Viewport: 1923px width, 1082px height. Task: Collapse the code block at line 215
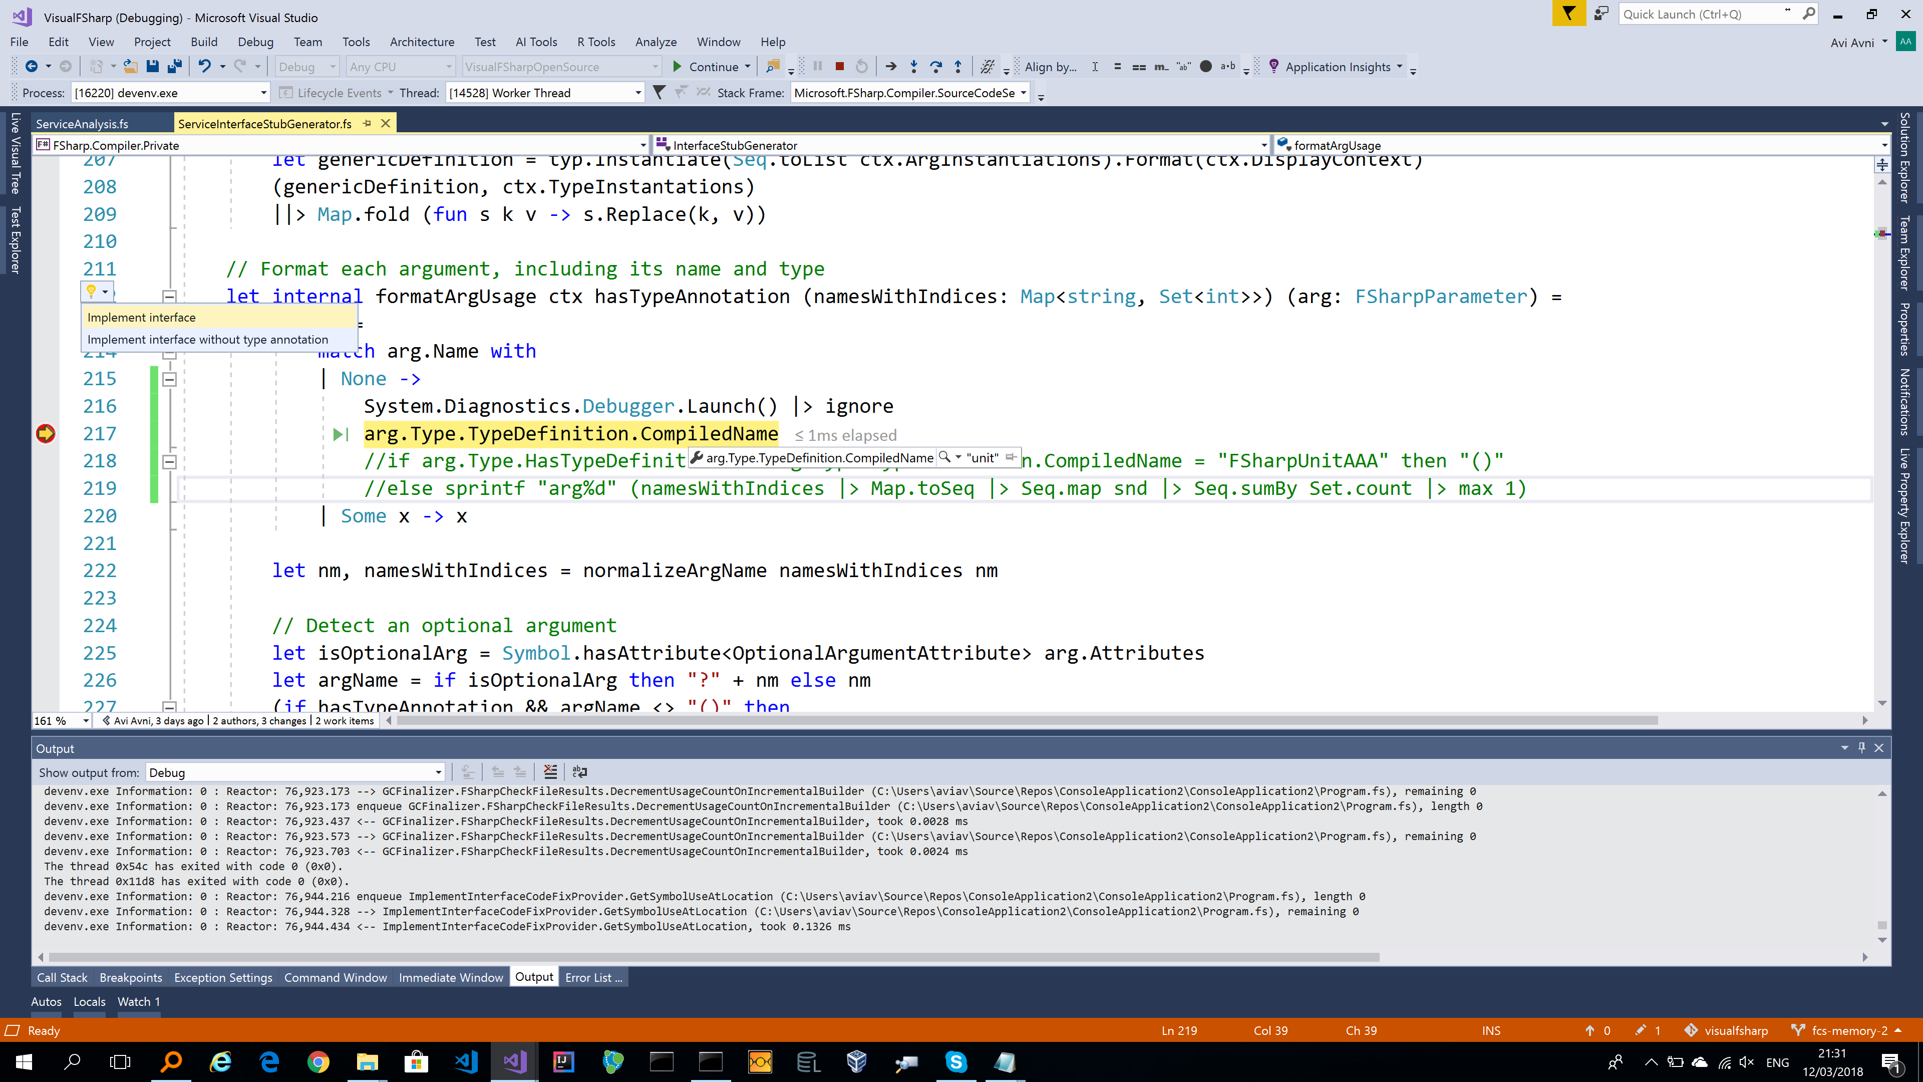coord(169,379)
